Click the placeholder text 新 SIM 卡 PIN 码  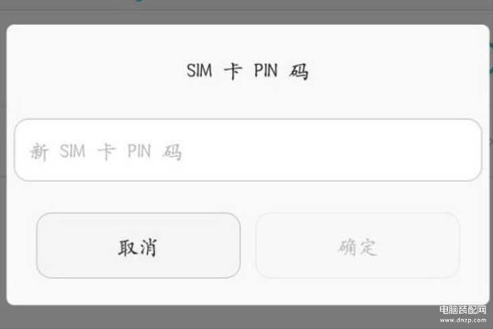click(x=106, y=152)
